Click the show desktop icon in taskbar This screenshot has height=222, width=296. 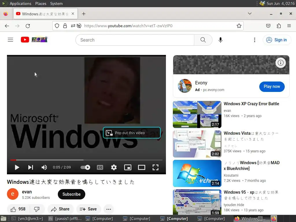3,219
